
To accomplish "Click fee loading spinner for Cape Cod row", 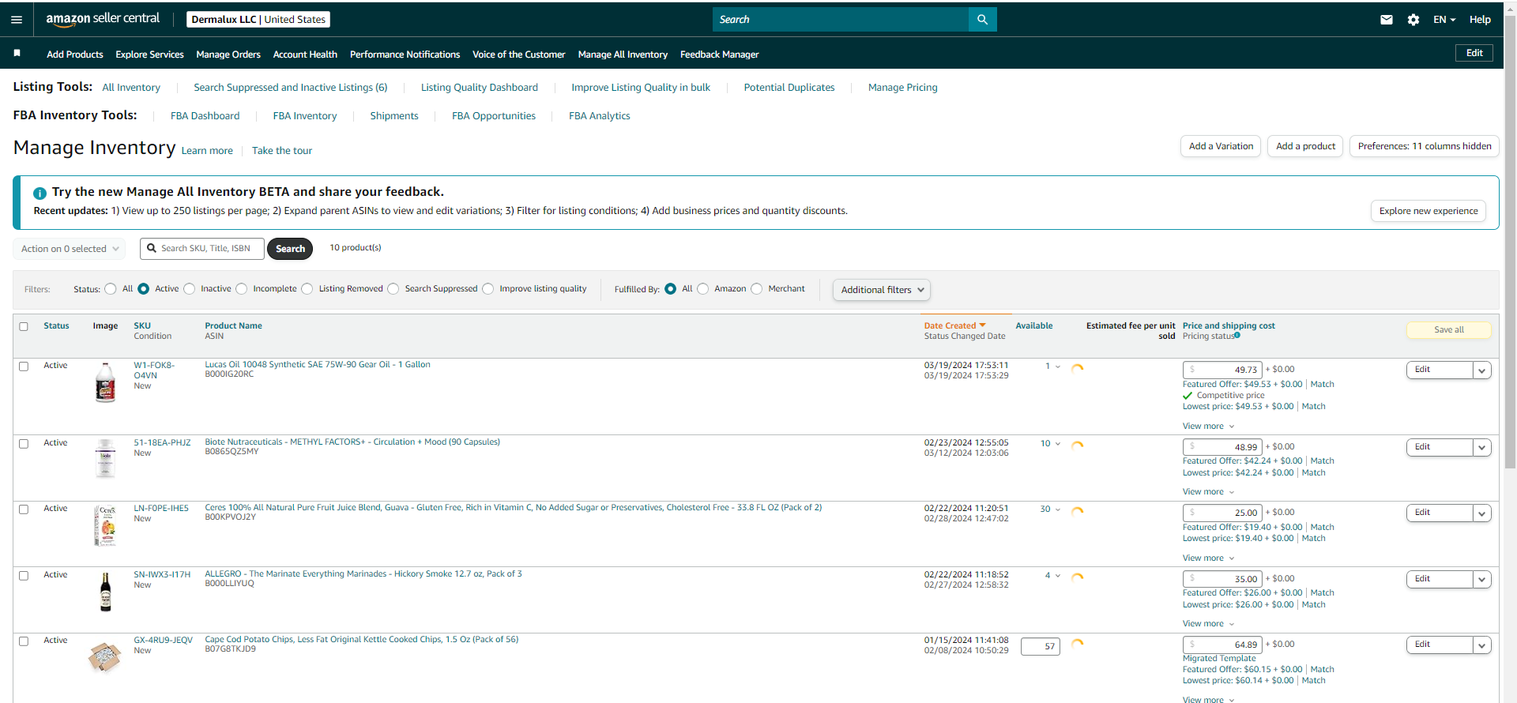I will pyautogui.click(x=1077, y=642).
